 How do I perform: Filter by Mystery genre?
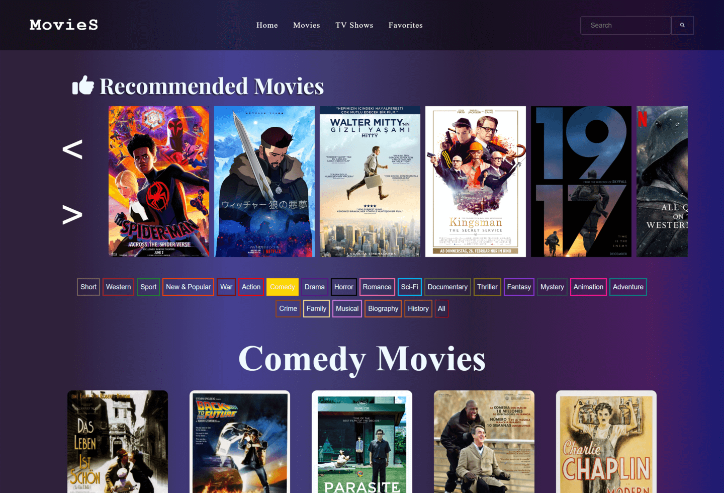552,287
